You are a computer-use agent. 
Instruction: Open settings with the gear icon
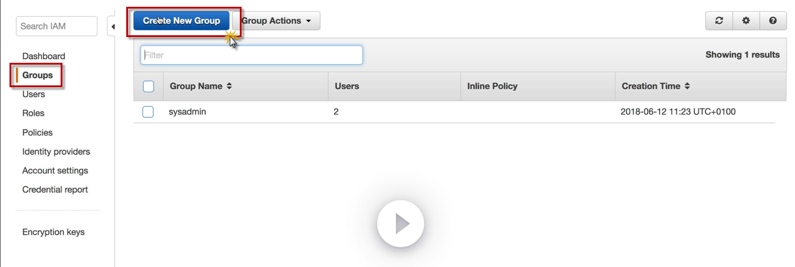[746, 21]
